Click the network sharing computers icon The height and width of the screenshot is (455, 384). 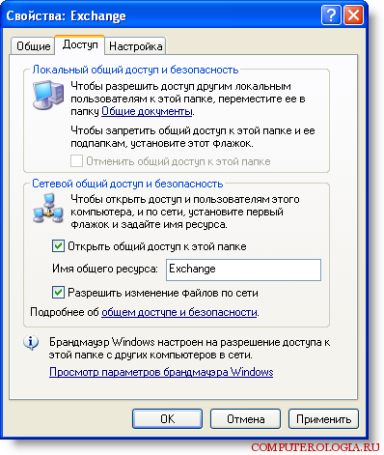48,209
